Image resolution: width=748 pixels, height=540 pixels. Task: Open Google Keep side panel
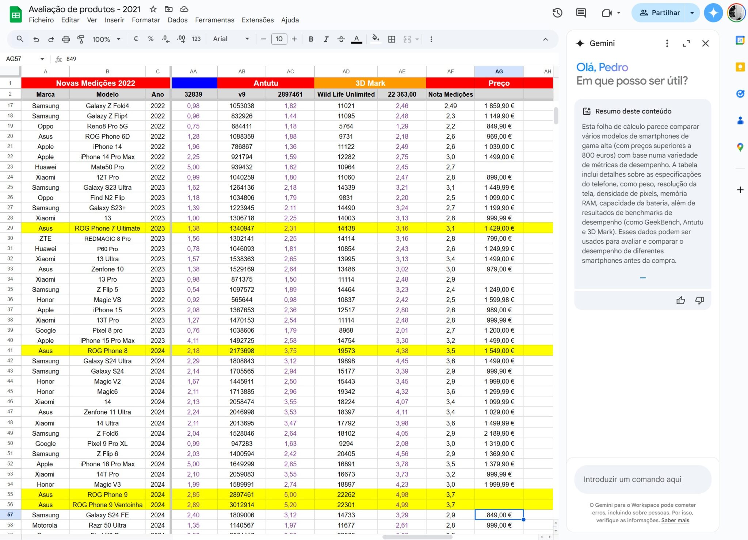point(740,67)
